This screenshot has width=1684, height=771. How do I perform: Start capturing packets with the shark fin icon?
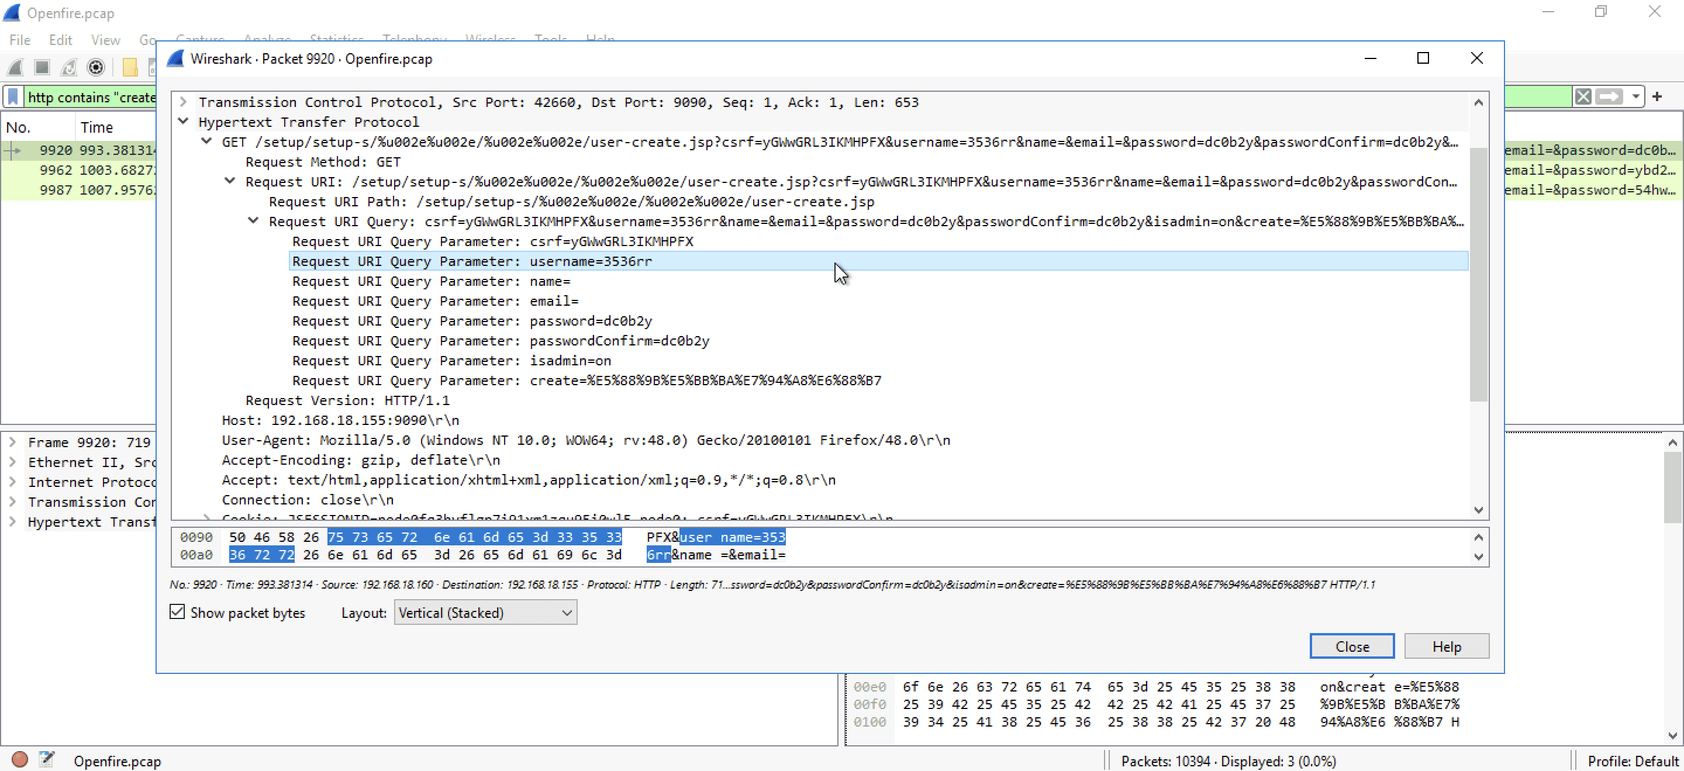tap(15, 67)
